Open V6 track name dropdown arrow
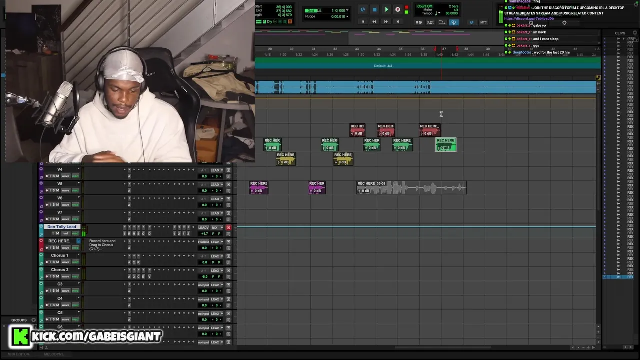 [79, 197]
